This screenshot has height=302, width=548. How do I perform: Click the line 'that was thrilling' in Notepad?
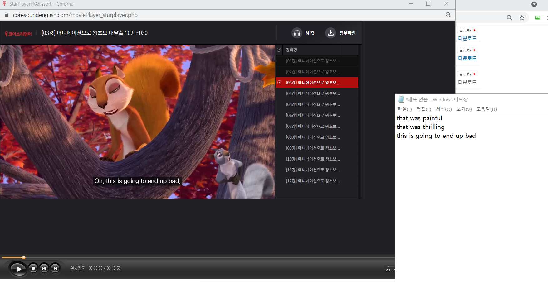click(420, 127)
